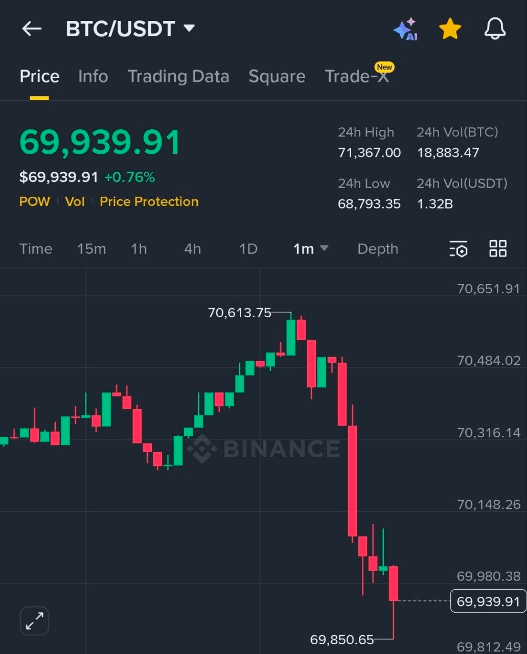Open chart indicator settings icon
This screenshot has width=527, height=654.
click(x=459, y=249)
